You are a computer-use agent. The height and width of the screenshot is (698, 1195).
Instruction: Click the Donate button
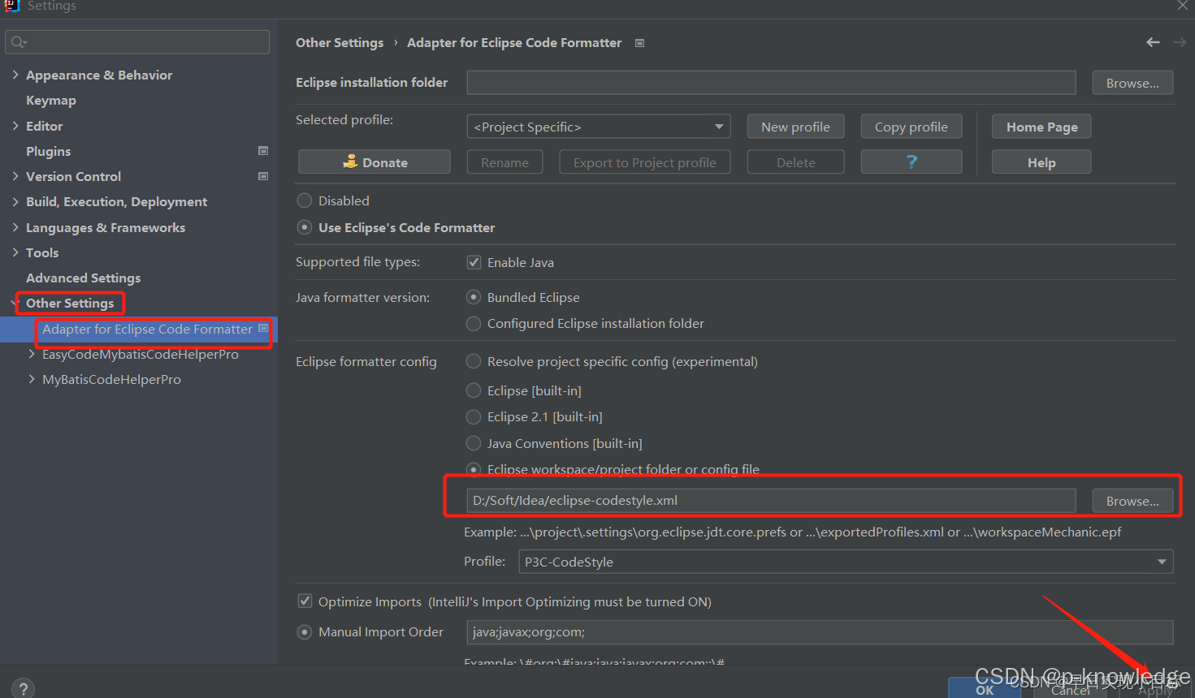(x=375, y=162)
